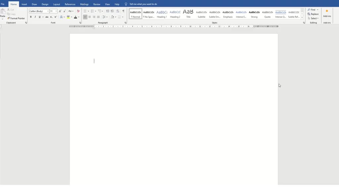Open Text Effects and Typography
Screen dimensions: 339x190
click(61, 17)
